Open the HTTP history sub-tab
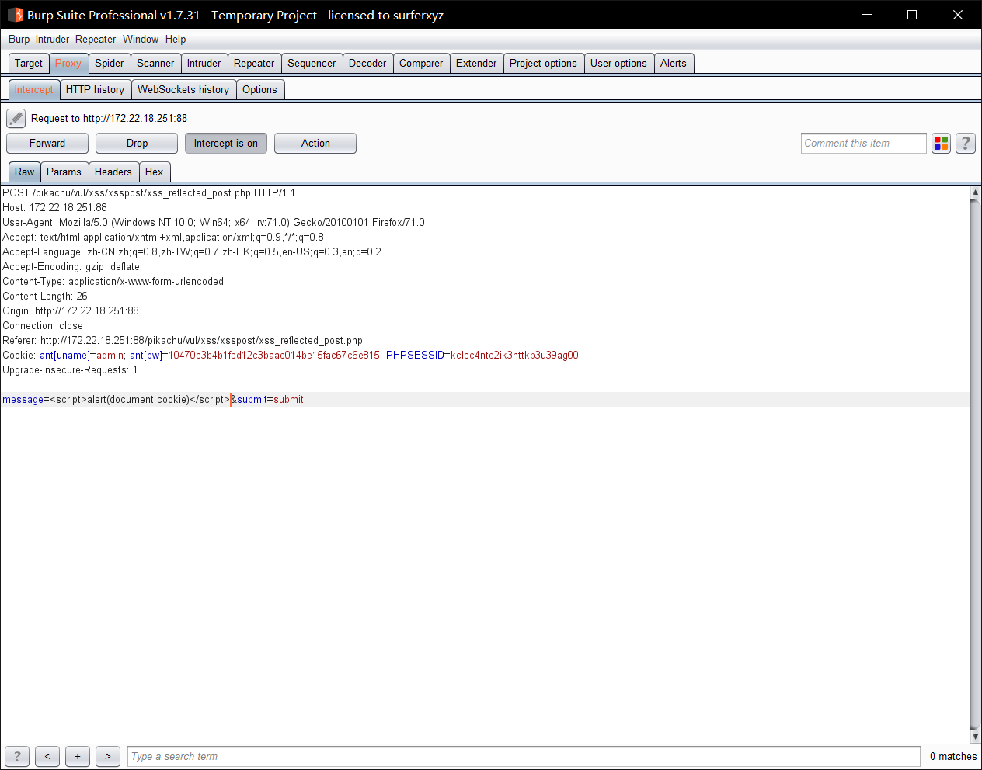The image size is (982, 770). tap(95, 89)
